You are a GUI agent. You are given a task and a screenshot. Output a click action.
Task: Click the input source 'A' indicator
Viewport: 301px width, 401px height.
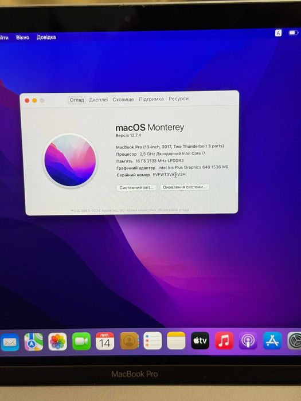278,33
